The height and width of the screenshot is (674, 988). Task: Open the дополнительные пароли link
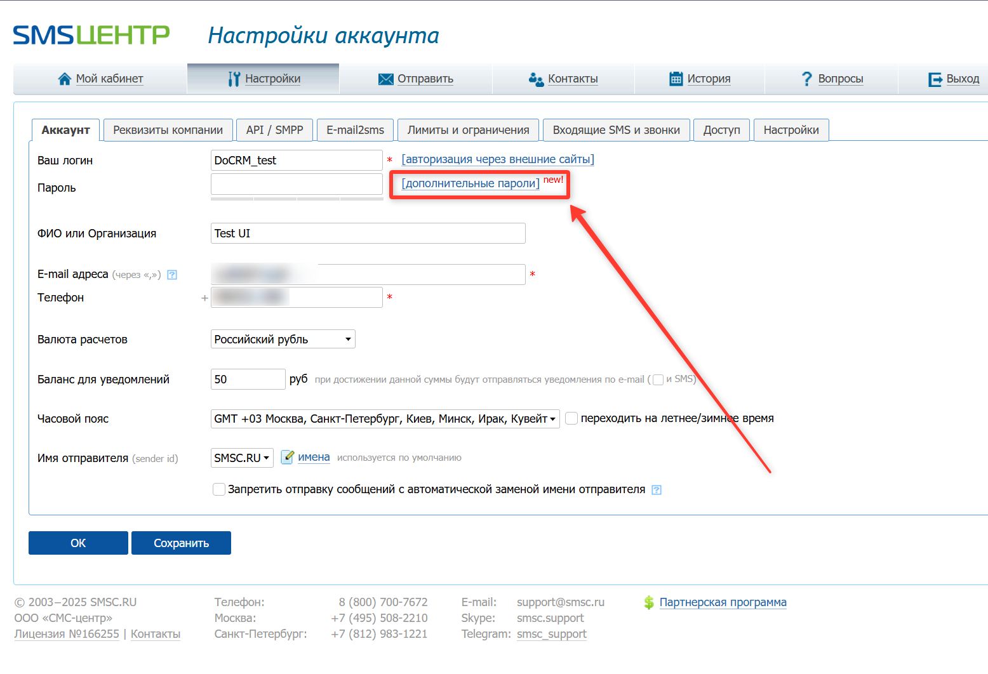(471, 183)
